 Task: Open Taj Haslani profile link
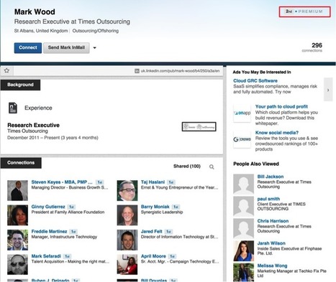pos(153,182)
